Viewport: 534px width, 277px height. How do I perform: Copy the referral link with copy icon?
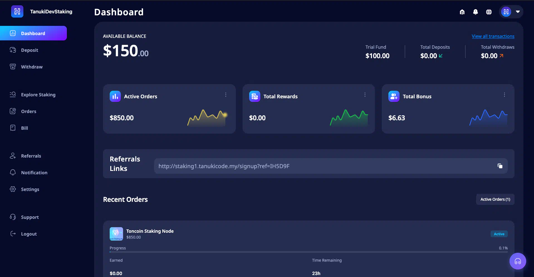click(x=500, y=166)
